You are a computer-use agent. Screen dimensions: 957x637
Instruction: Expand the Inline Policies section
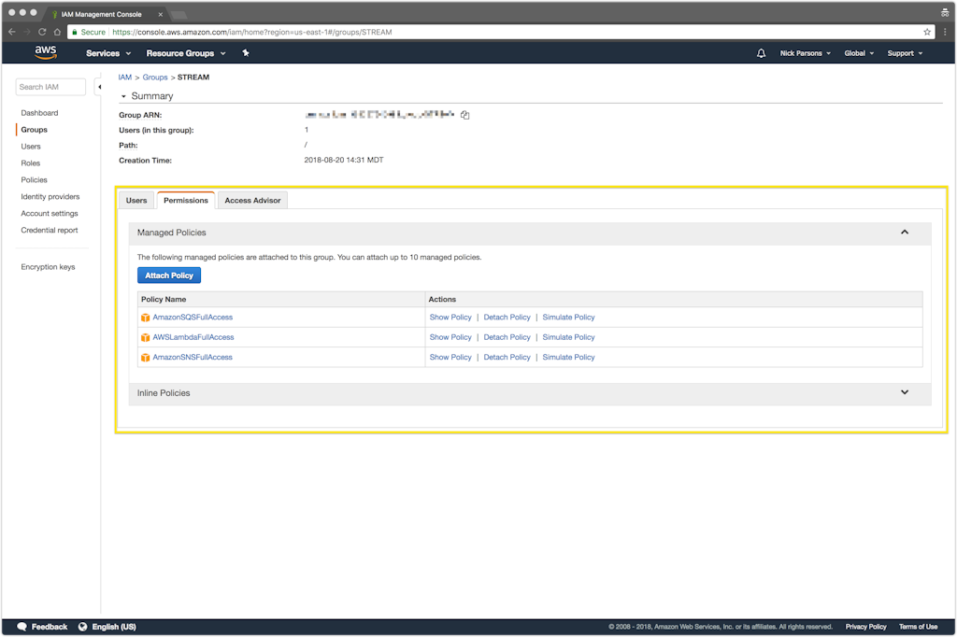click(x=904, y=393)
